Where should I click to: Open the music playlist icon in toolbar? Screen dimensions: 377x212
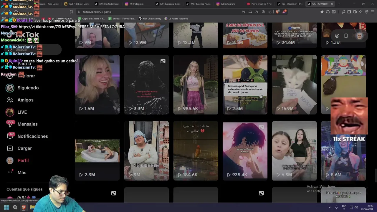pos(343,12)
